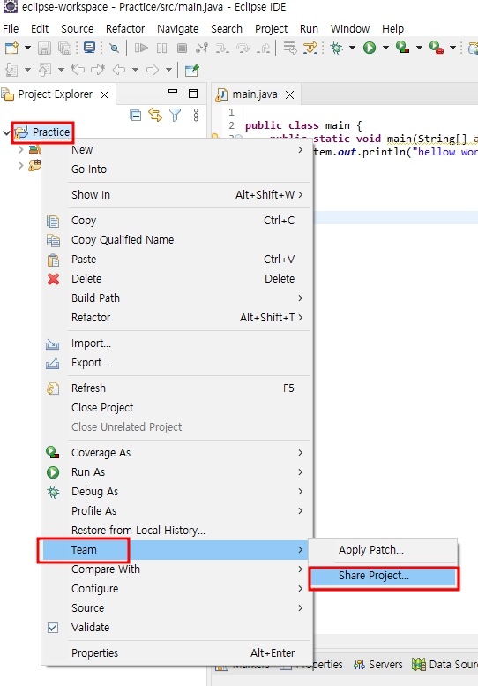Screen dimensions: 478x686
Task: Click the Resume debug icon
Action: coord(141,48)
